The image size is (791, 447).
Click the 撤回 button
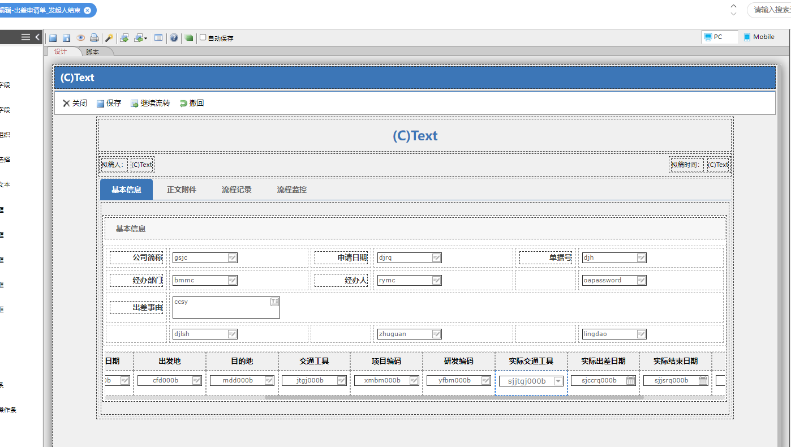[x=192, y=104]
